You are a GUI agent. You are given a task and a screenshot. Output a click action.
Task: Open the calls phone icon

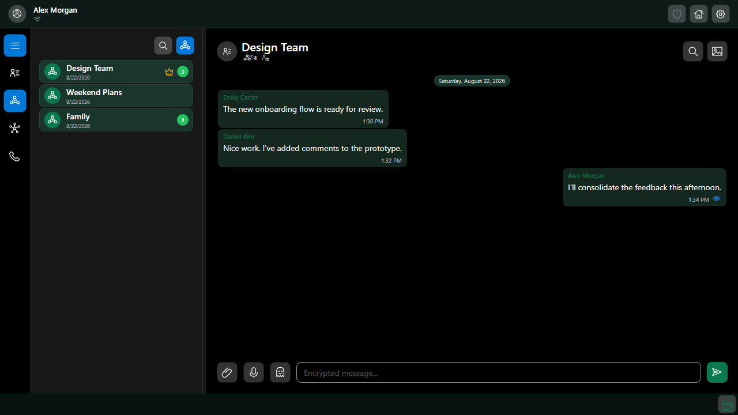tap(15, 156)
